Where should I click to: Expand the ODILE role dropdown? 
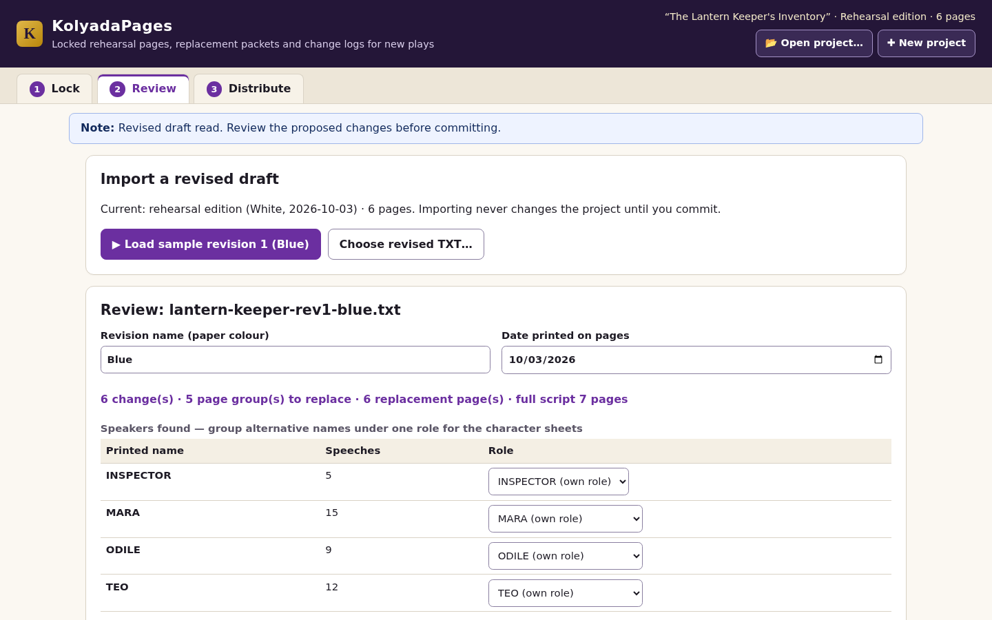[566, 556]
